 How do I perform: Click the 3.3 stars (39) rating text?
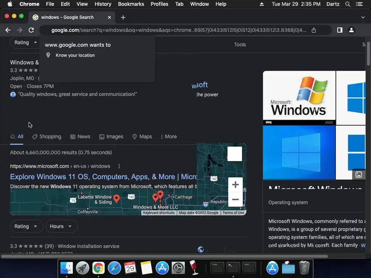[x=32, y=246]
